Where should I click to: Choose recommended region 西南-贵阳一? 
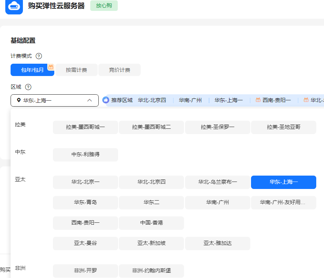(276, 100)
